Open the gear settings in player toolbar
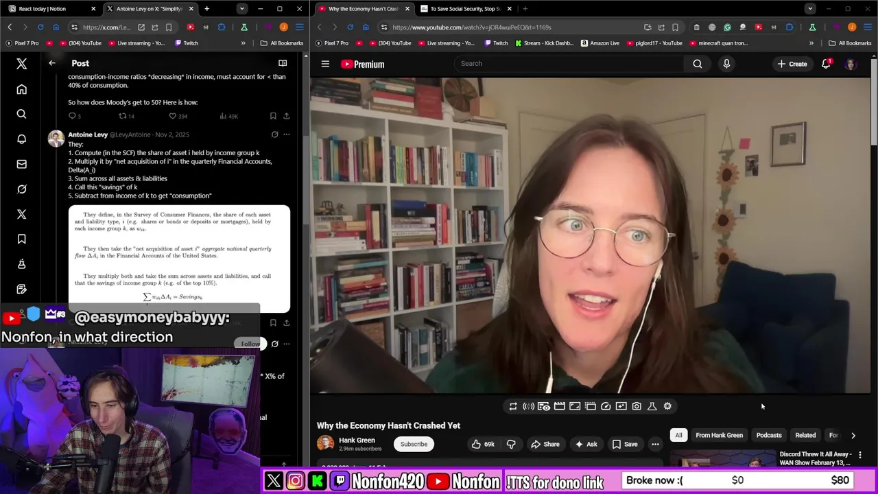 point(667,406)
